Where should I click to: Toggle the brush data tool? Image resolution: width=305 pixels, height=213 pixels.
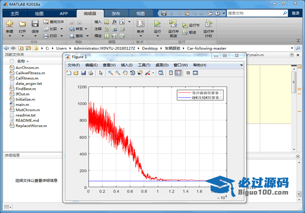pyautogui.click(x=148, y=73)
